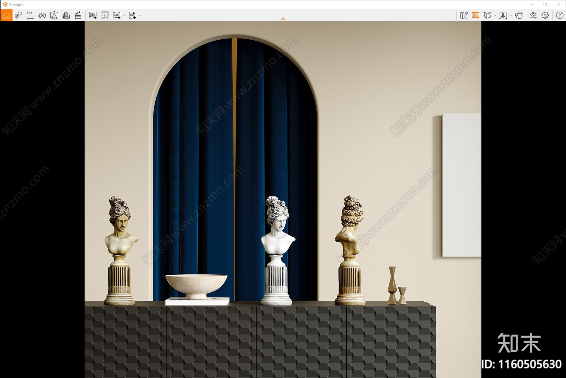
Task: Expand the collapsed top toolbar chevron
Action: [x=283, y=19]
